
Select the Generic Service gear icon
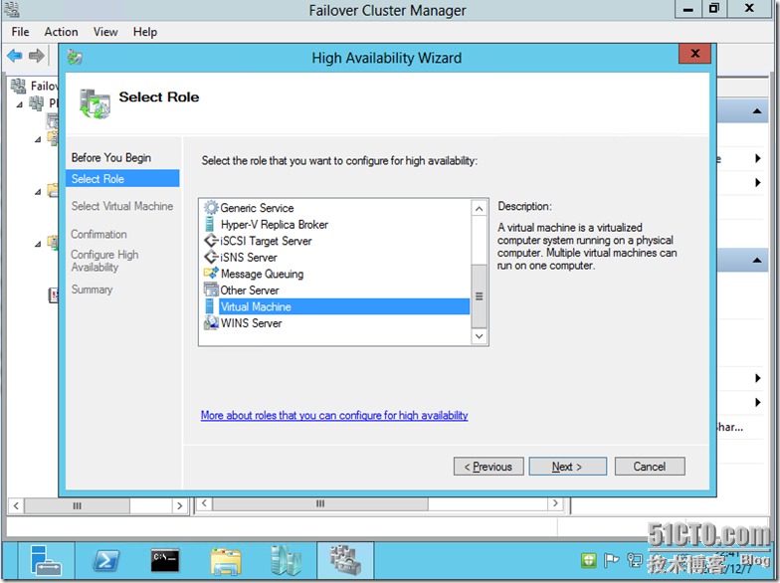coord(211,207)
